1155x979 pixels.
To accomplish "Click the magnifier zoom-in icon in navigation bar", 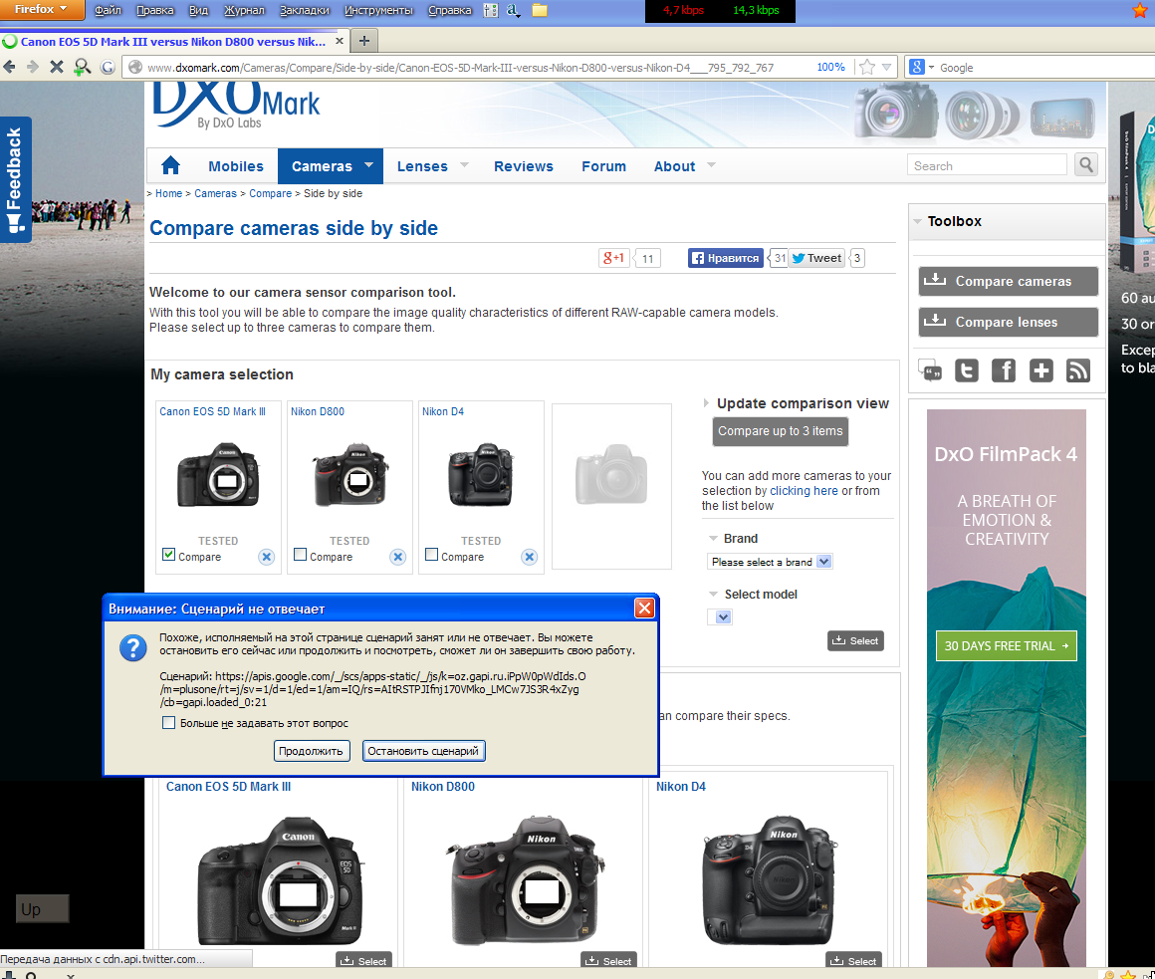I will pos(82,67).
